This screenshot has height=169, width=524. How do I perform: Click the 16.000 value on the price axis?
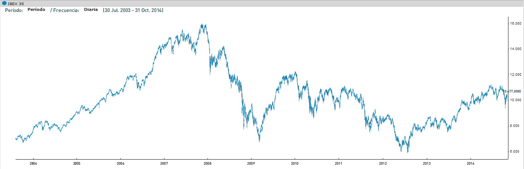tap(515, 23)
